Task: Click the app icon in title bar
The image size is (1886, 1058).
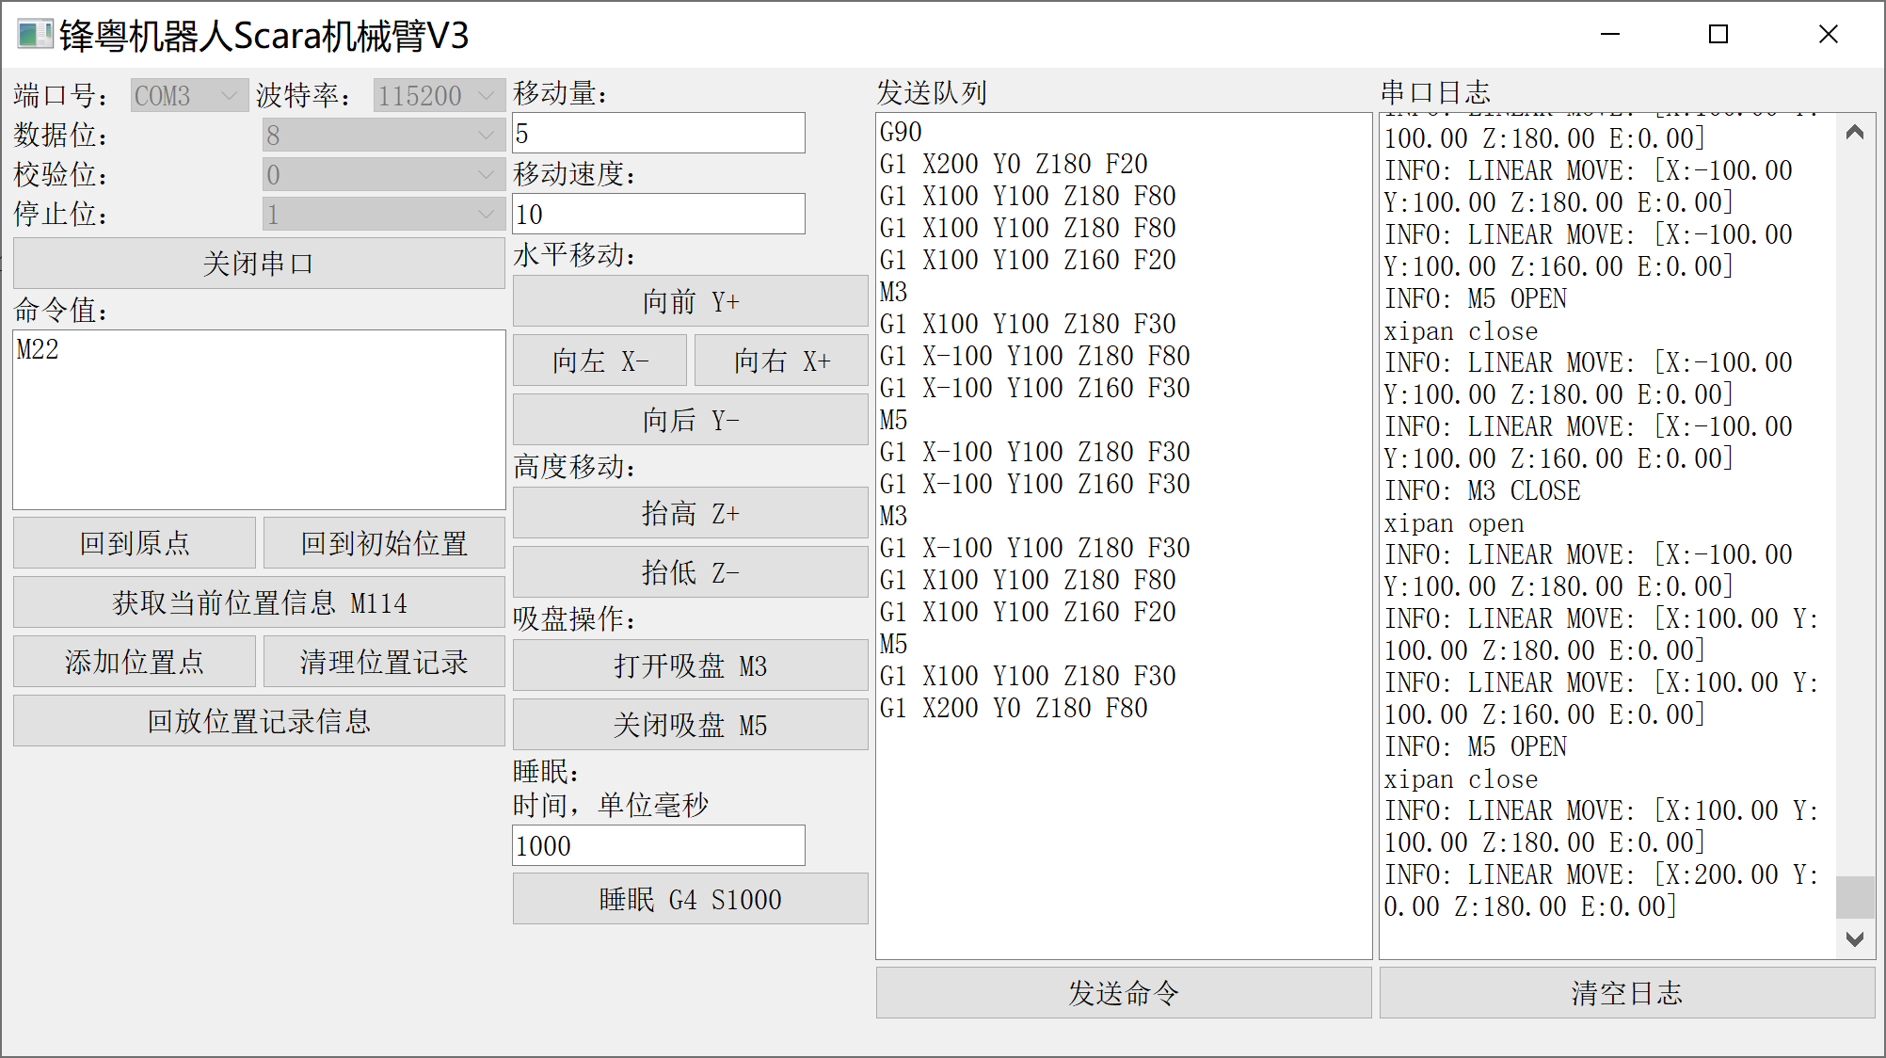Action: pos(34,35)
